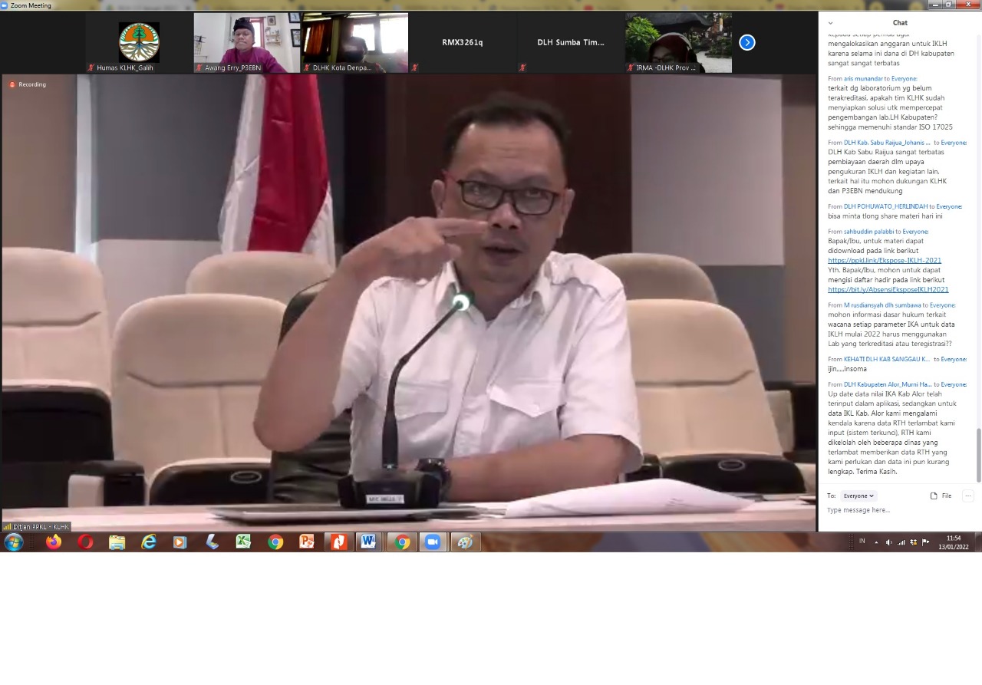The height and width of the screenshot is (685, 982).
Task: Open the AbsensiEksposeIKLH2021 attendance link
Action: click(888, 289)
